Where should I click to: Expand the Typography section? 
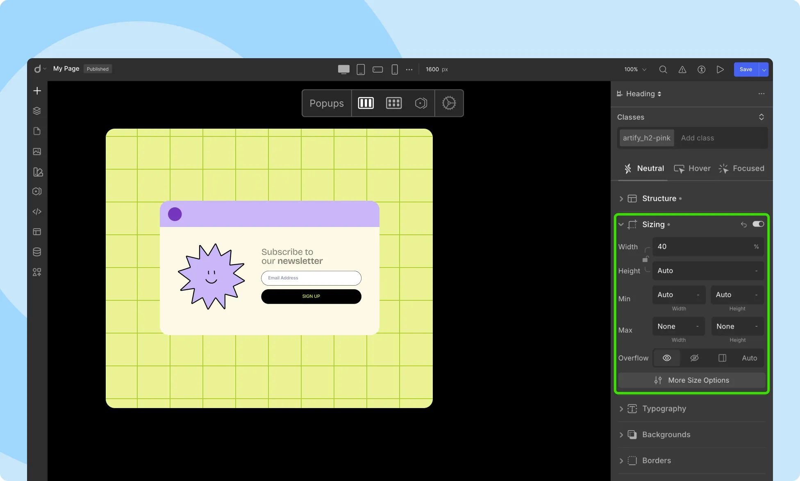(x=621, y=409)
